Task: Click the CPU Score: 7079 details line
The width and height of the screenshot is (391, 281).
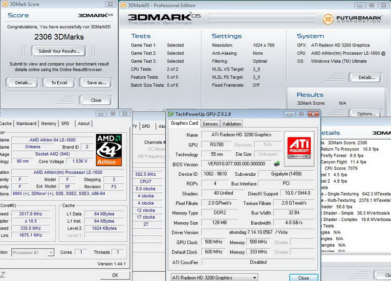Action: click(x=341, y=168)
